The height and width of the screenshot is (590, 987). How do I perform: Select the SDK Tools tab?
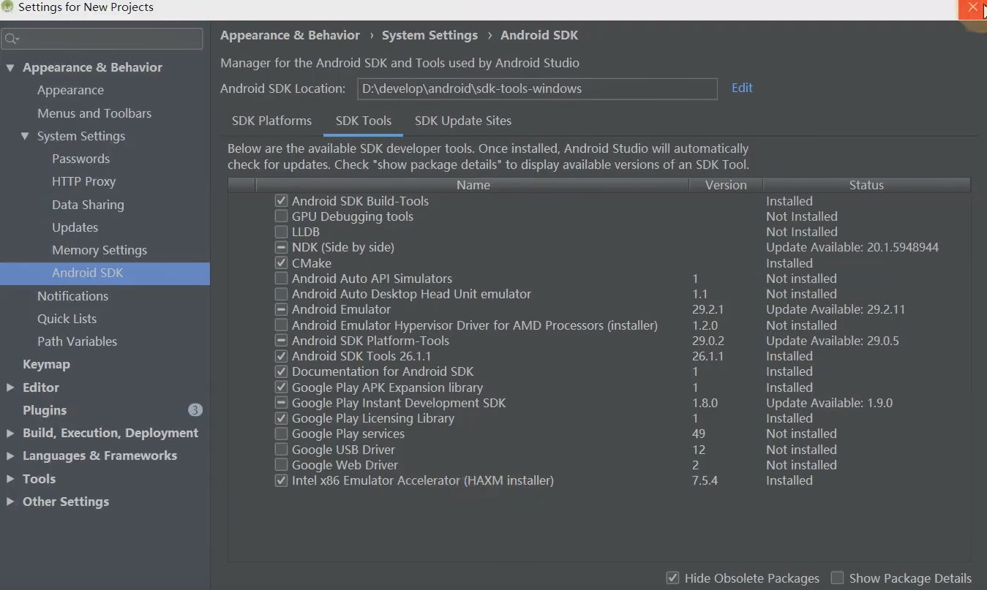tap(363, 121)
